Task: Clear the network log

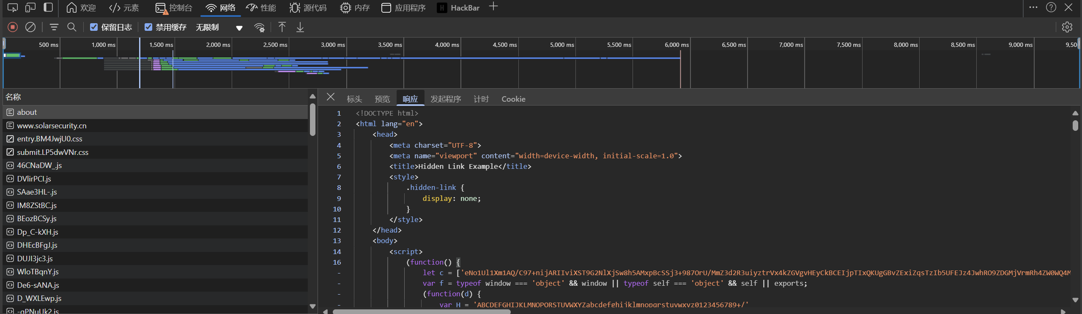Action: pos(30,27)
